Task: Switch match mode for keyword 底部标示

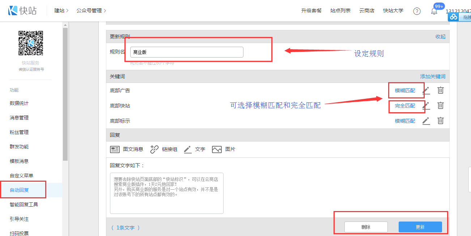Action: click(405, 121)
